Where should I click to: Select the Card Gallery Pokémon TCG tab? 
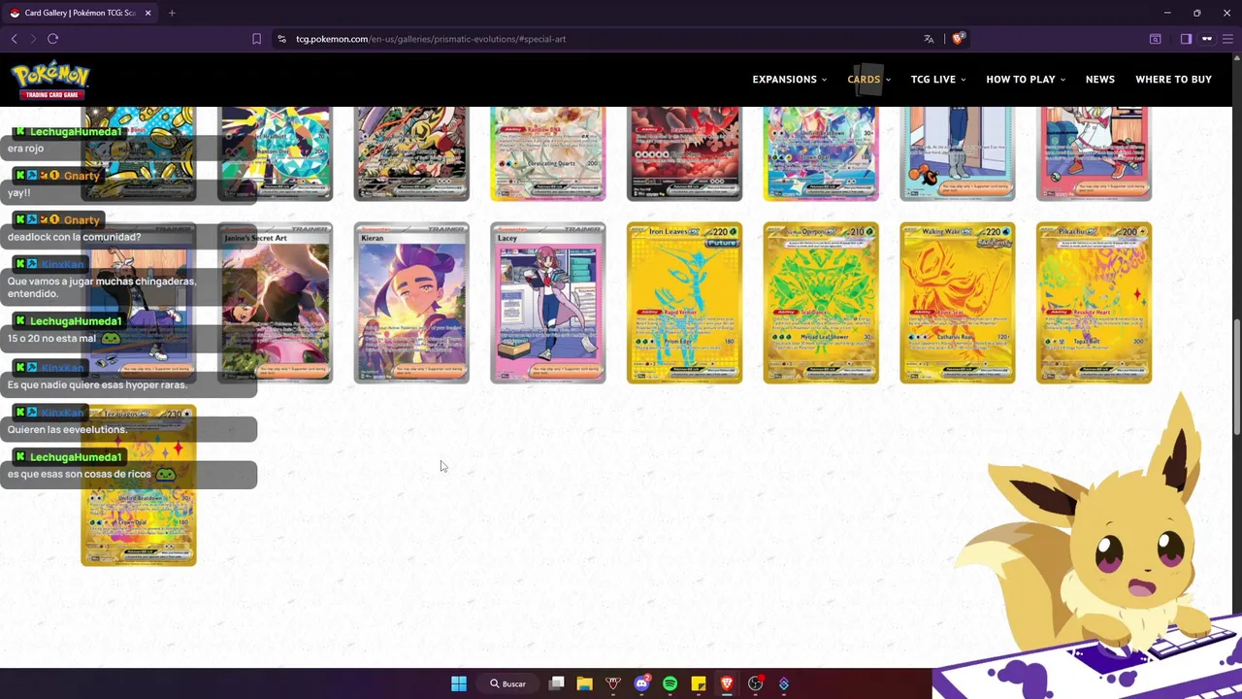[80, 13]
